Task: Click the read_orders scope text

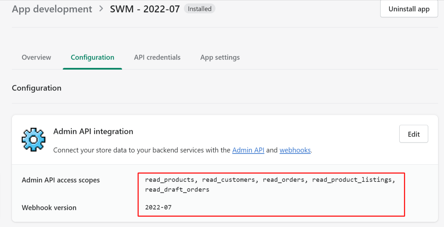Action: point(284,180)
